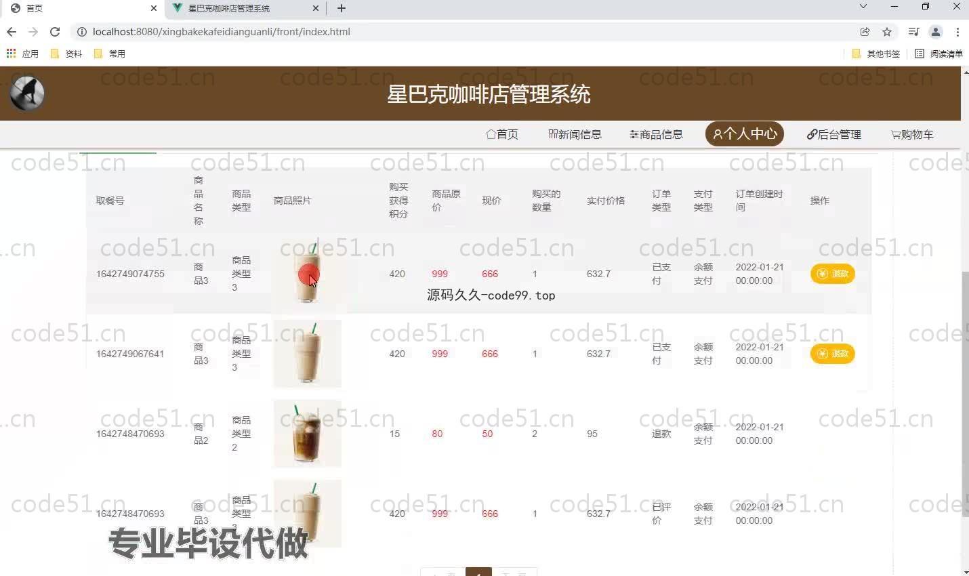Open the 其他书签 bookmarks folder

(876, 54)
